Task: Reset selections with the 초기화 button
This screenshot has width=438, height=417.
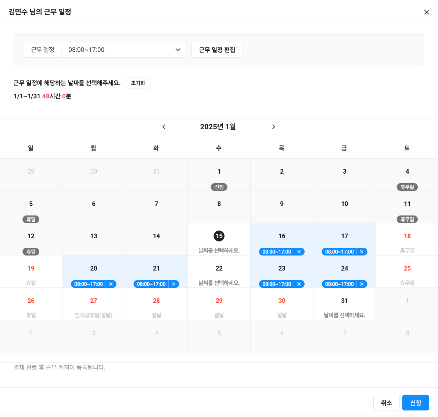Action: [138, 83]
